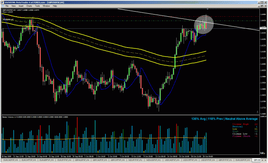Click the chart shift triangle marker at top
Image resolution: width=268 pixels, height=163 pixels.
(x=207, y=9)
